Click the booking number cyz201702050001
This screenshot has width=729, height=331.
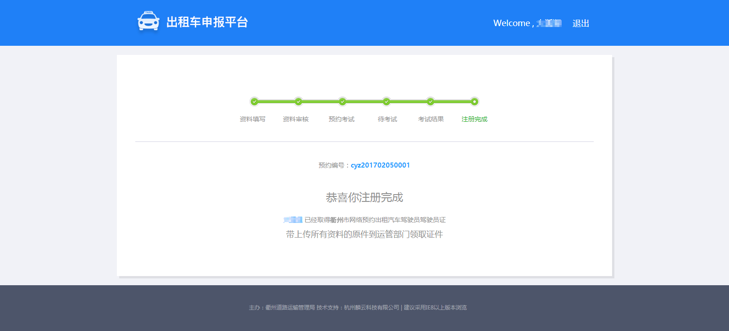pyautogui.click(x=380, y=165)
